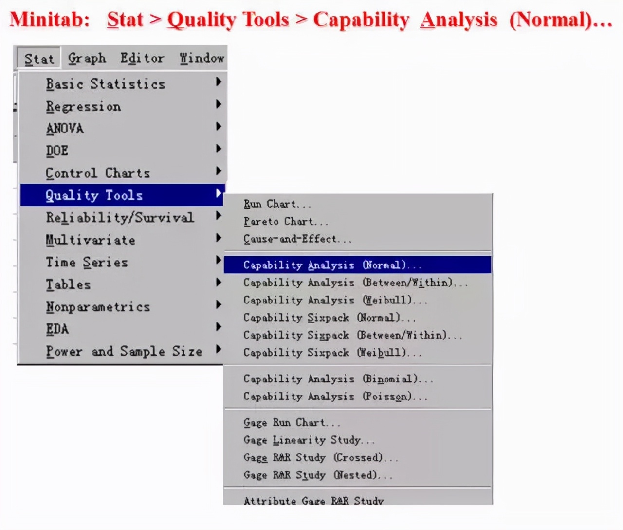This screenshot has height=530, width=623.
Task: Expand the Regression submenu
Action: (x=122, y=106)
